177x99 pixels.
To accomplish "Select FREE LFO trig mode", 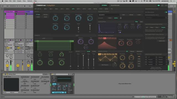I will click(x=139, y=56).
